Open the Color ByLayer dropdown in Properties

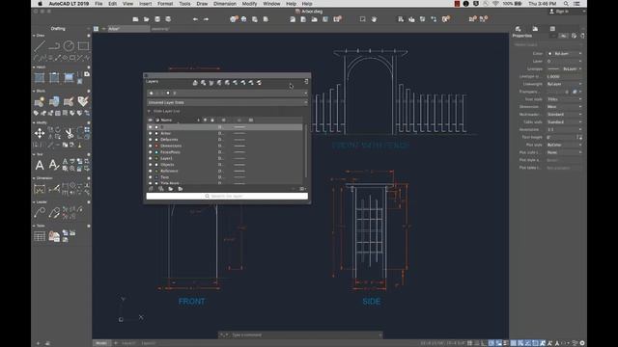tap(564, 54)
